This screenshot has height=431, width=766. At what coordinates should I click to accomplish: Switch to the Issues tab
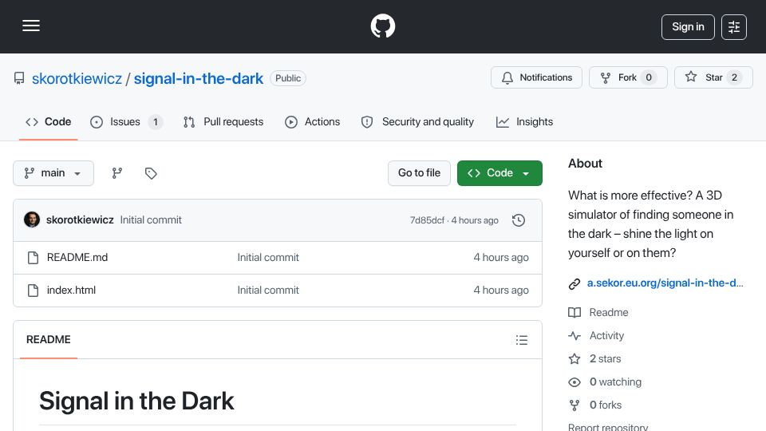pos(127,121)
